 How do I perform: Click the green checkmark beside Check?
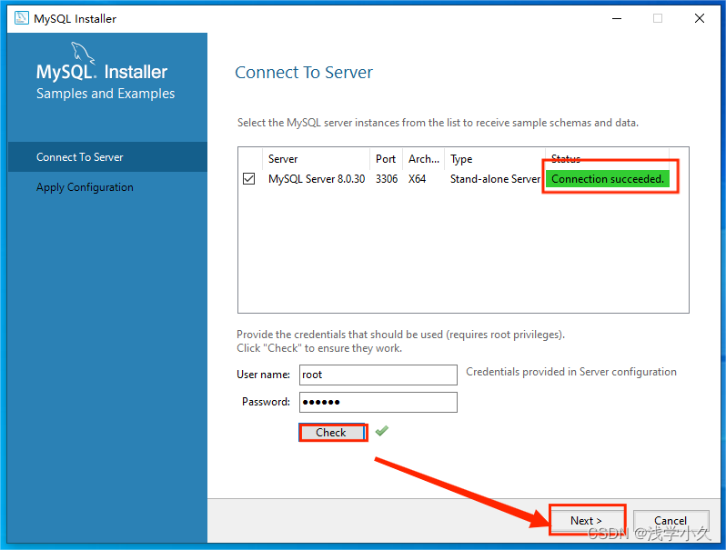[x=382, y=431]
